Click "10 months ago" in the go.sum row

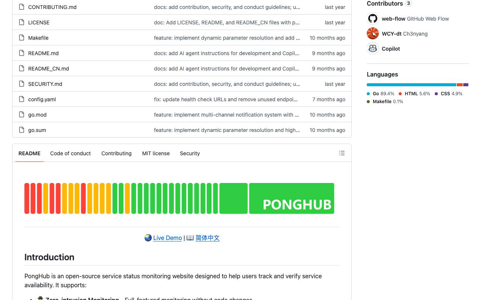(x=327, y=130)
